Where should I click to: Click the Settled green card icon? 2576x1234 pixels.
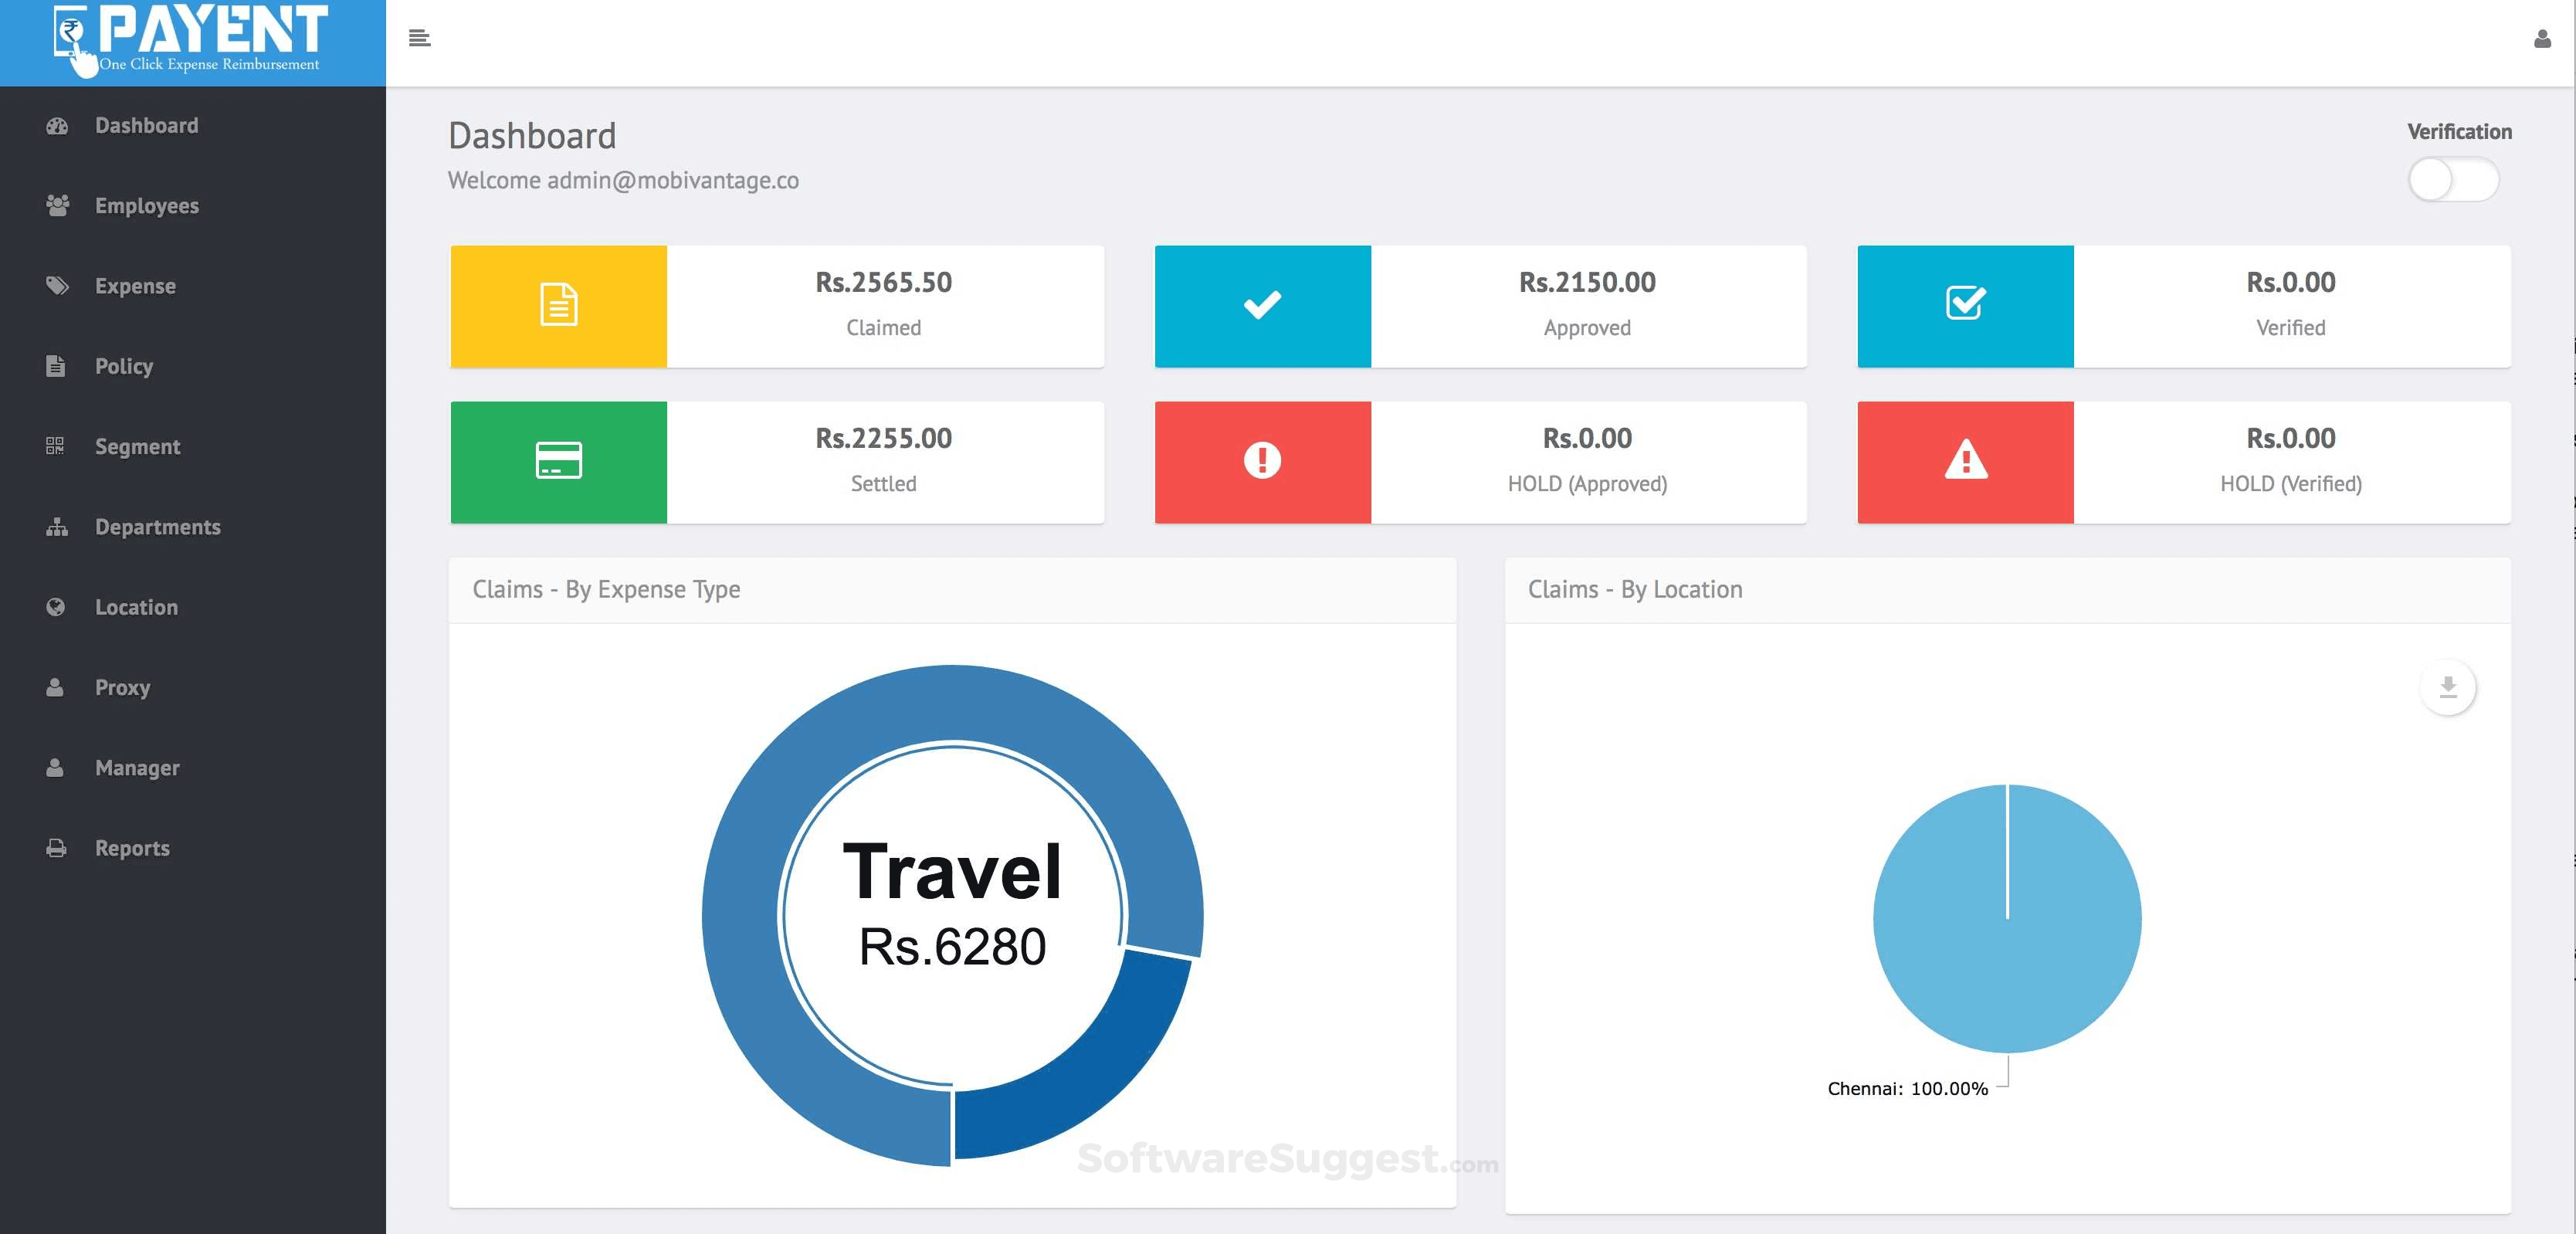(x=559, y=461)
